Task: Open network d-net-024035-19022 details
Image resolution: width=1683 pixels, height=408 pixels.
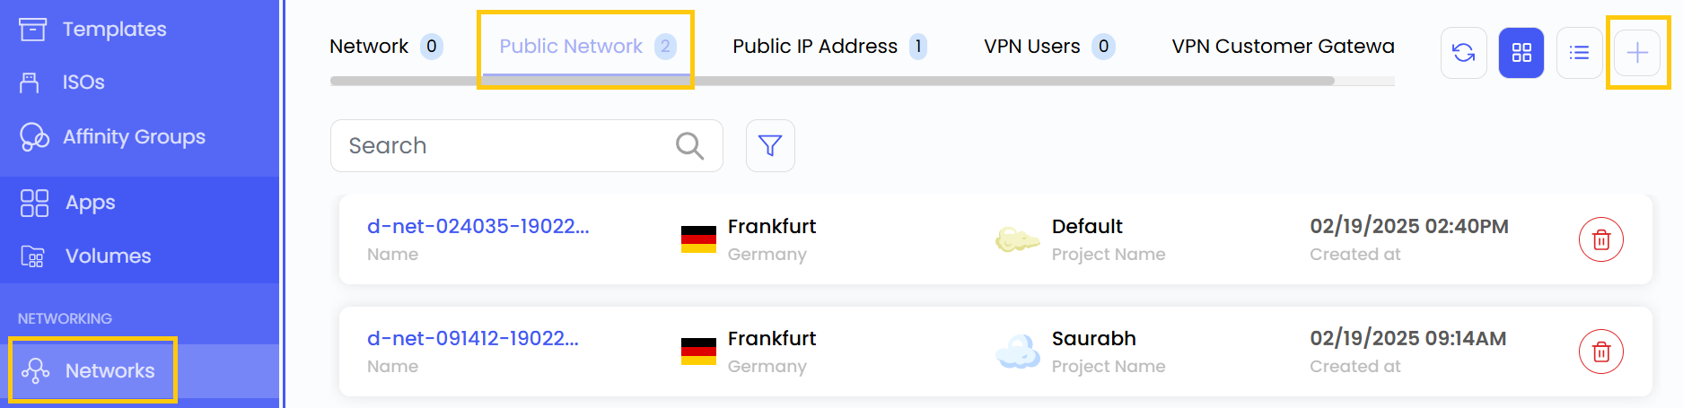Action: pyautogui.click(x=478, y=227)
